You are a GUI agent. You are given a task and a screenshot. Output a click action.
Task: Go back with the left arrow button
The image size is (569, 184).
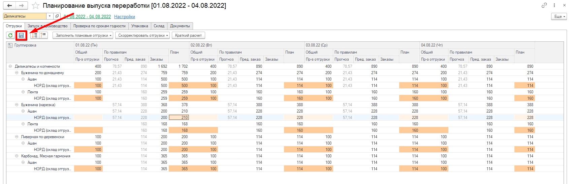coord(9,6)
